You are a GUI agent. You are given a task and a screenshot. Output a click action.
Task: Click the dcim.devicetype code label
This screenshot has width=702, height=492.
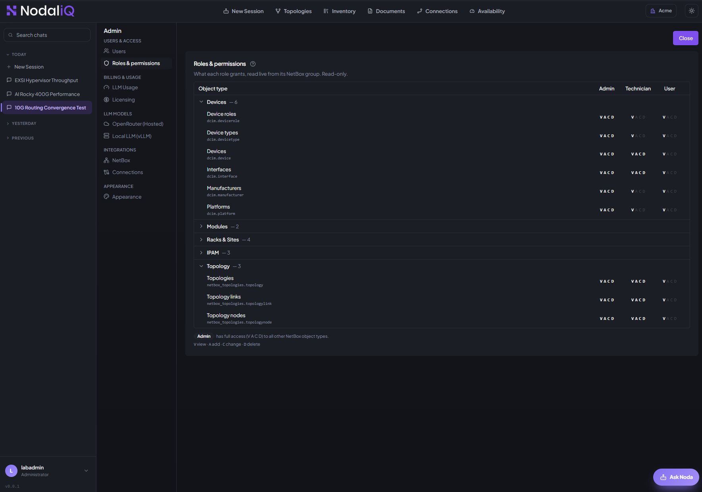(x=223, y=140)
